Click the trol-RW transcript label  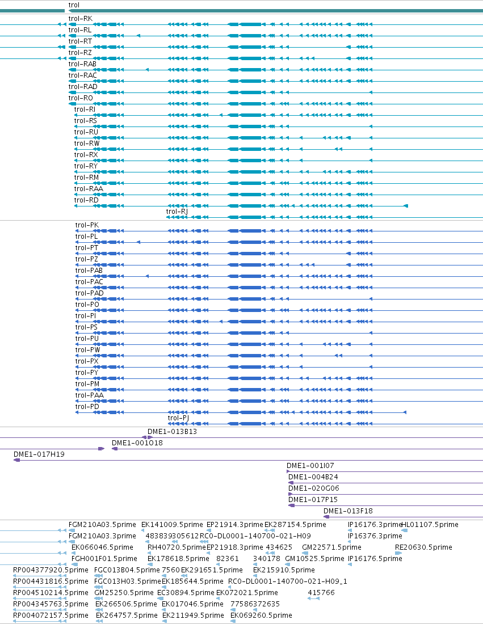click(87, 144)
